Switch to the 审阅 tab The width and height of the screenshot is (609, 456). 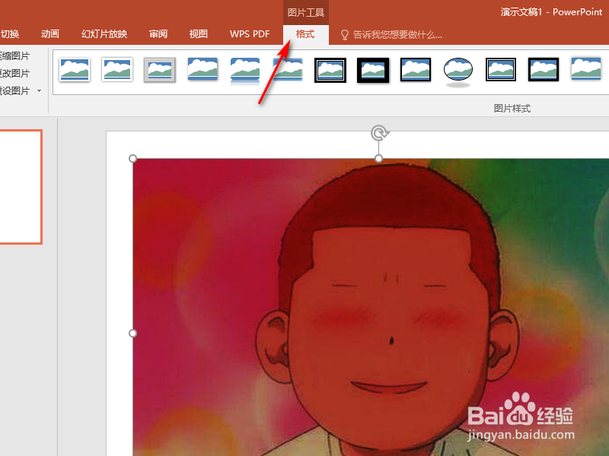tap(158, 34)
